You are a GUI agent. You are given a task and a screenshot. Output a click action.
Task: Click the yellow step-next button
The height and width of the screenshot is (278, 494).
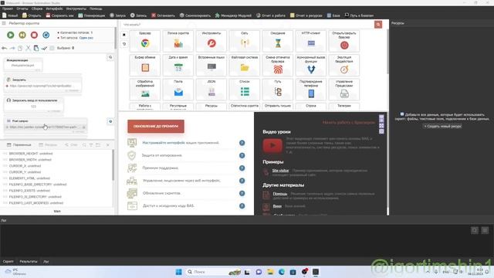[22, 35]
